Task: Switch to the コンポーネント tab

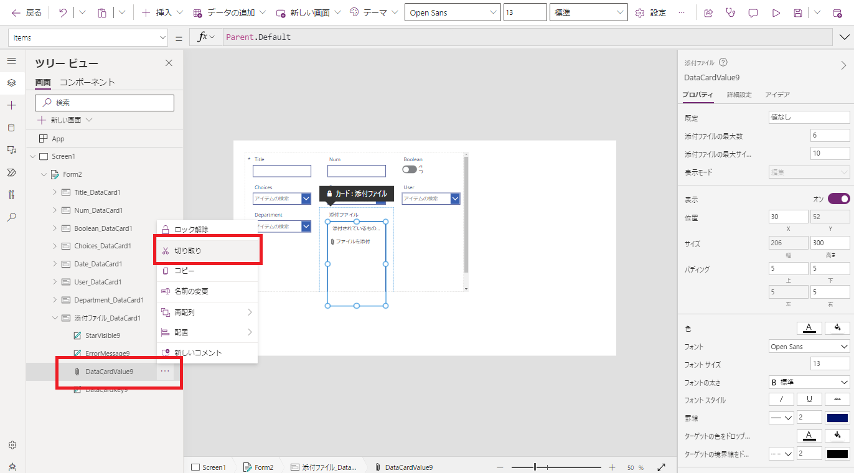Action: click(87, 82)
